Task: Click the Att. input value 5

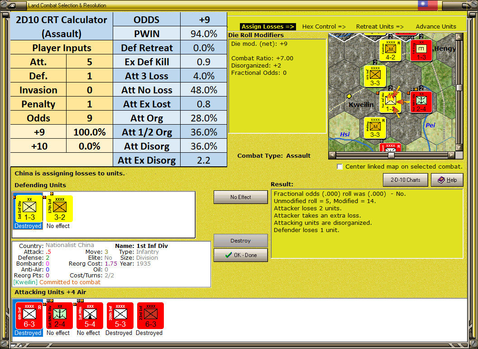Action: point(89,62)
